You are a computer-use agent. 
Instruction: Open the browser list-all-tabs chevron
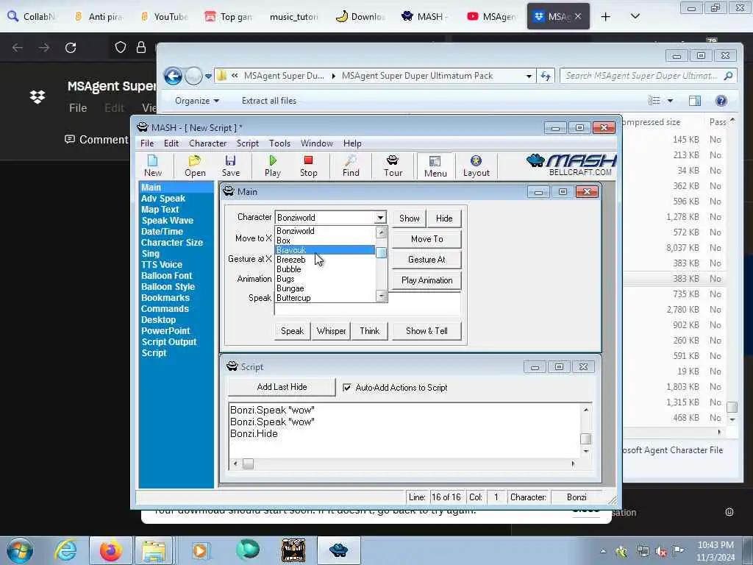635,17
